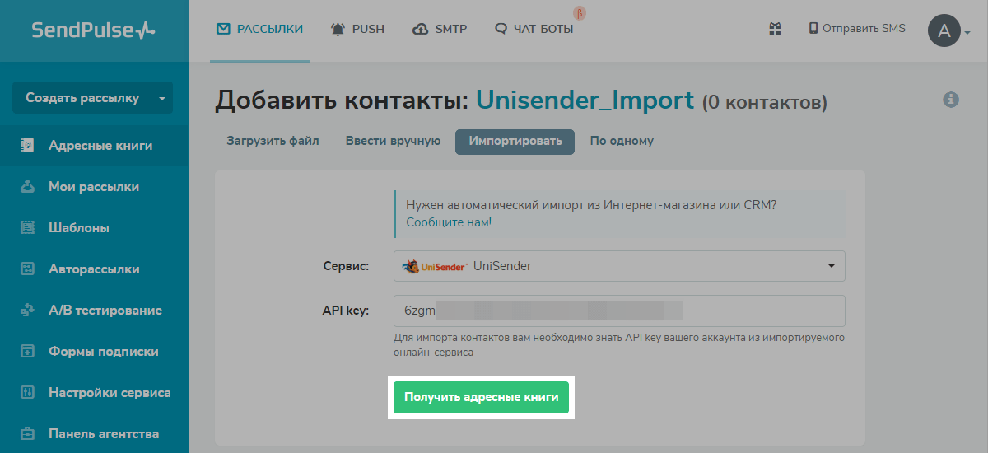Select the Импортировать tab

coord(515,141)
